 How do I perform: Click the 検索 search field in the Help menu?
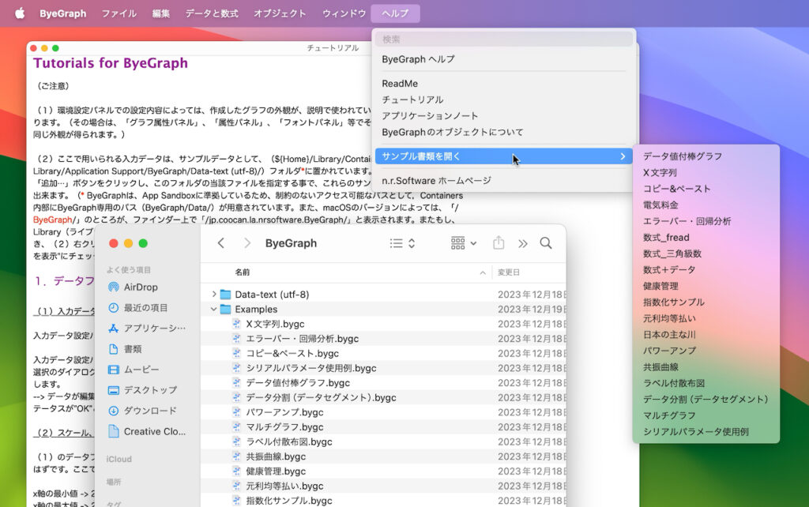(x=506, y=38)
